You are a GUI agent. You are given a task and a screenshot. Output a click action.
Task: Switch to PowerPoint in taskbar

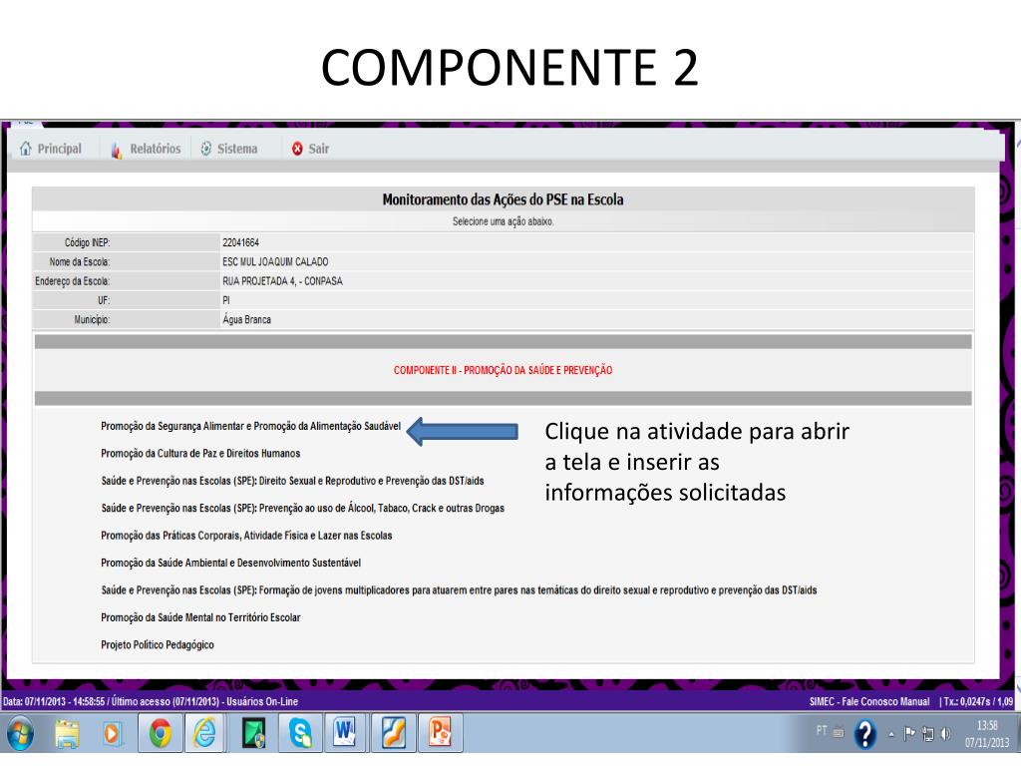[440, 733]
